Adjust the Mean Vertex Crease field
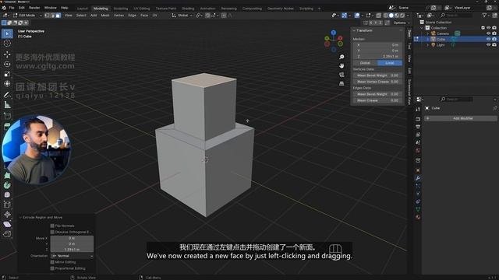Image resolution: width=499 pixels, height=280 pixels. [377, 82]
